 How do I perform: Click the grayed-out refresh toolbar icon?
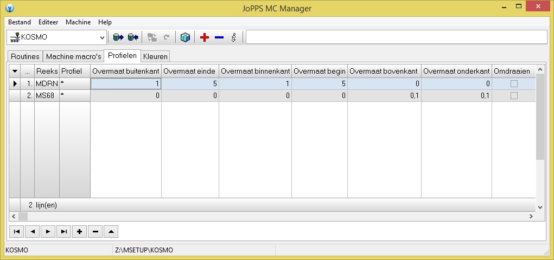point(167,37)
